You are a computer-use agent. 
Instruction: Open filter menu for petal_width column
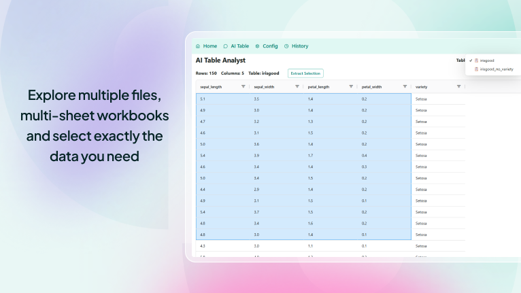405,87
